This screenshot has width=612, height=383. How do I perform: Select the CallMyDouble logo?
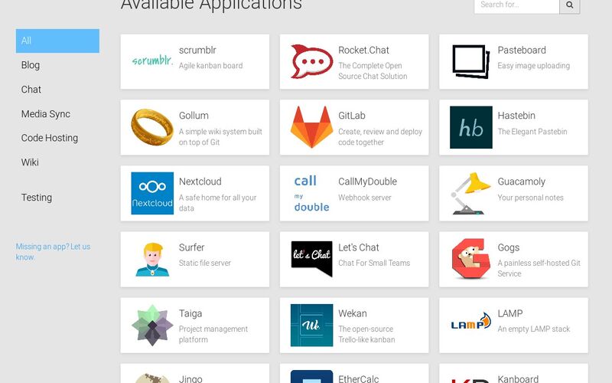coord(311,194)
